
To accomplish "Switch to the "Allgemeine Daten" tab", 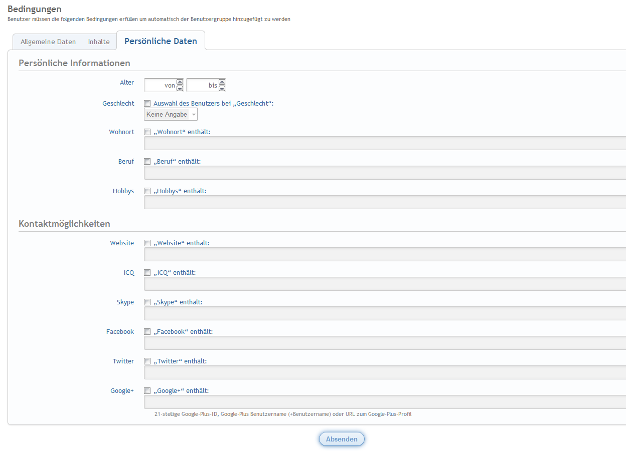I will coord(48,42).
